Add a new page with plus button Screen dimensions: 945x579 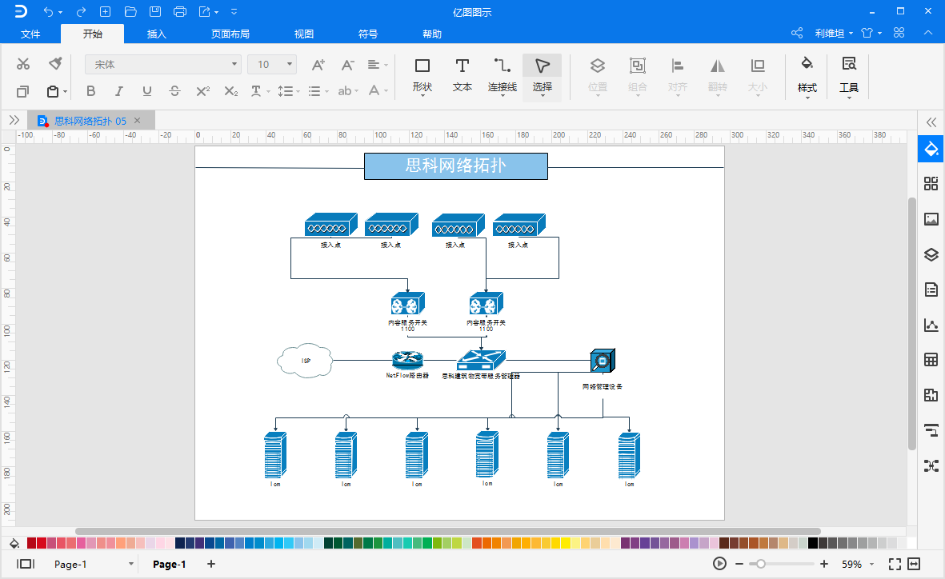point(211,564)
